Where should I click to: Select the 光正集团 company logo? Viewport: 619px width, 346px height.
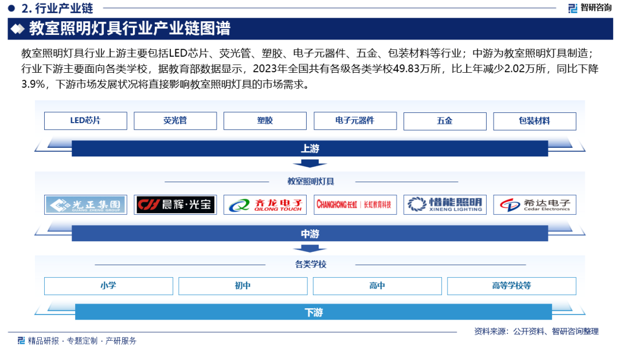pos(85,205)
